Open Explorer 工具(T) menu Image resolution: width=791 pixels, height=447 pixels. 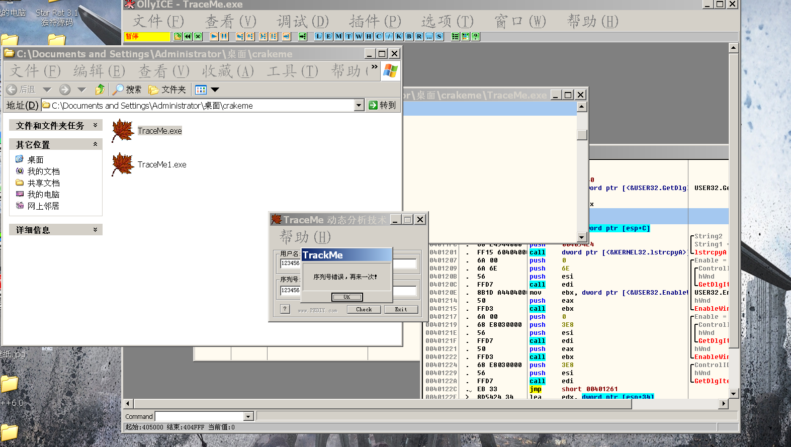tap(293, 71)
